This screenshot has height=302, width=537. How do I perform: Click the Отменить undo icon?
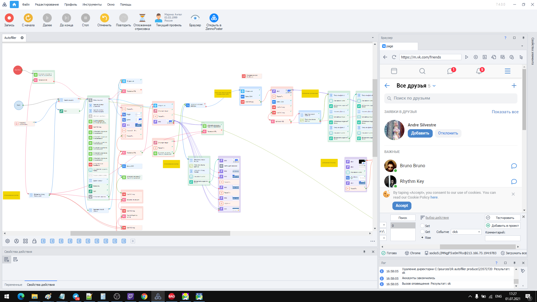(x=104, y=18)
